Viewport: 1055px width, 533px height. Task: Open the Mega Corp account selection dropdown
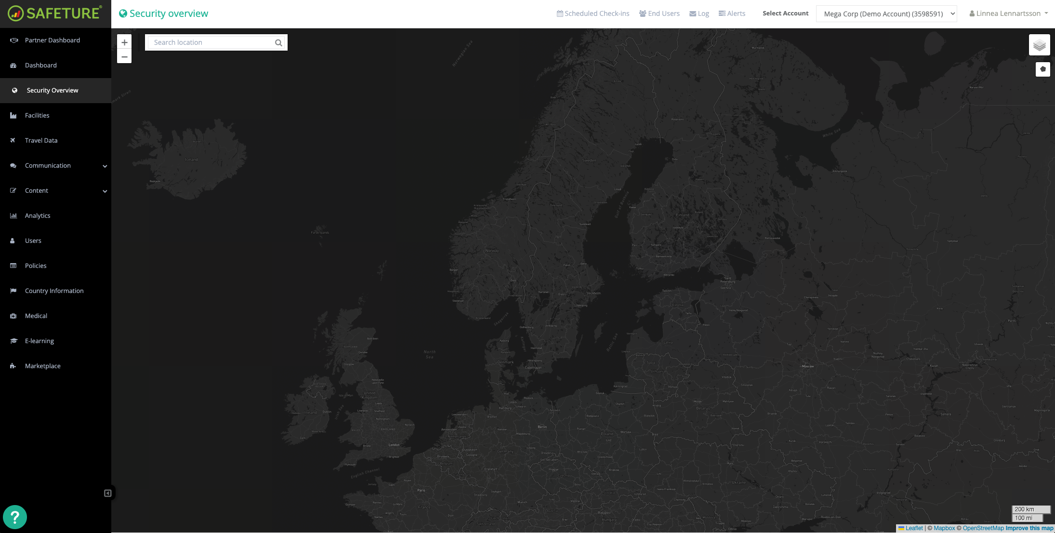tap(886, 13)
